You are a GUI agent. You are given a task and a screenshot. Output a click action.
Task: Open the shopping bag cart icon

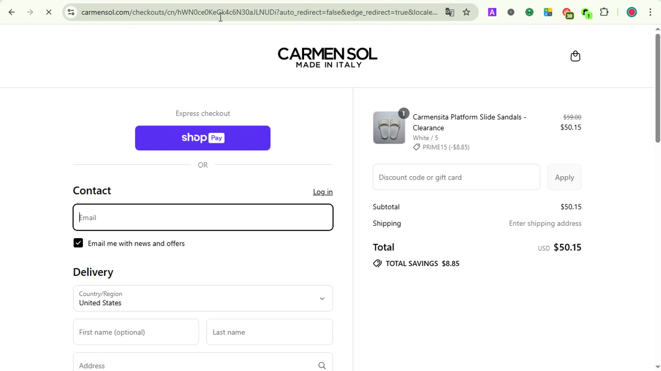575,56
